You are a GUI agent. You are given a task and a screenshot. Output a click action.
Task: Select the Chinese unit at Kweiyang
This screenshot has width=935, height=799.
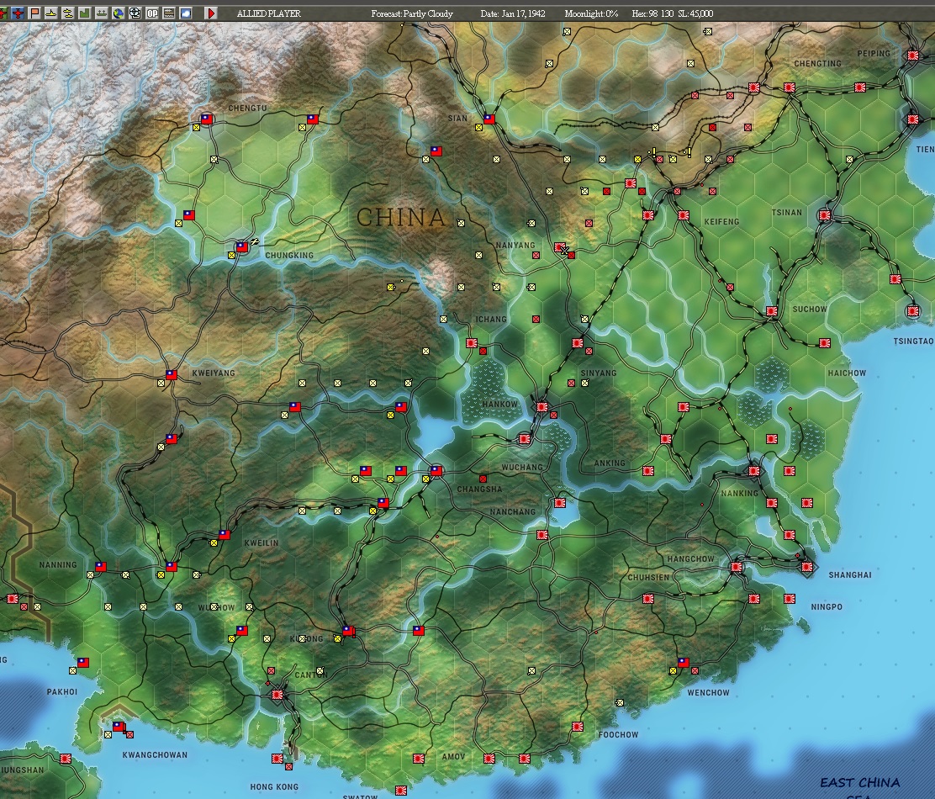[172, 374]
